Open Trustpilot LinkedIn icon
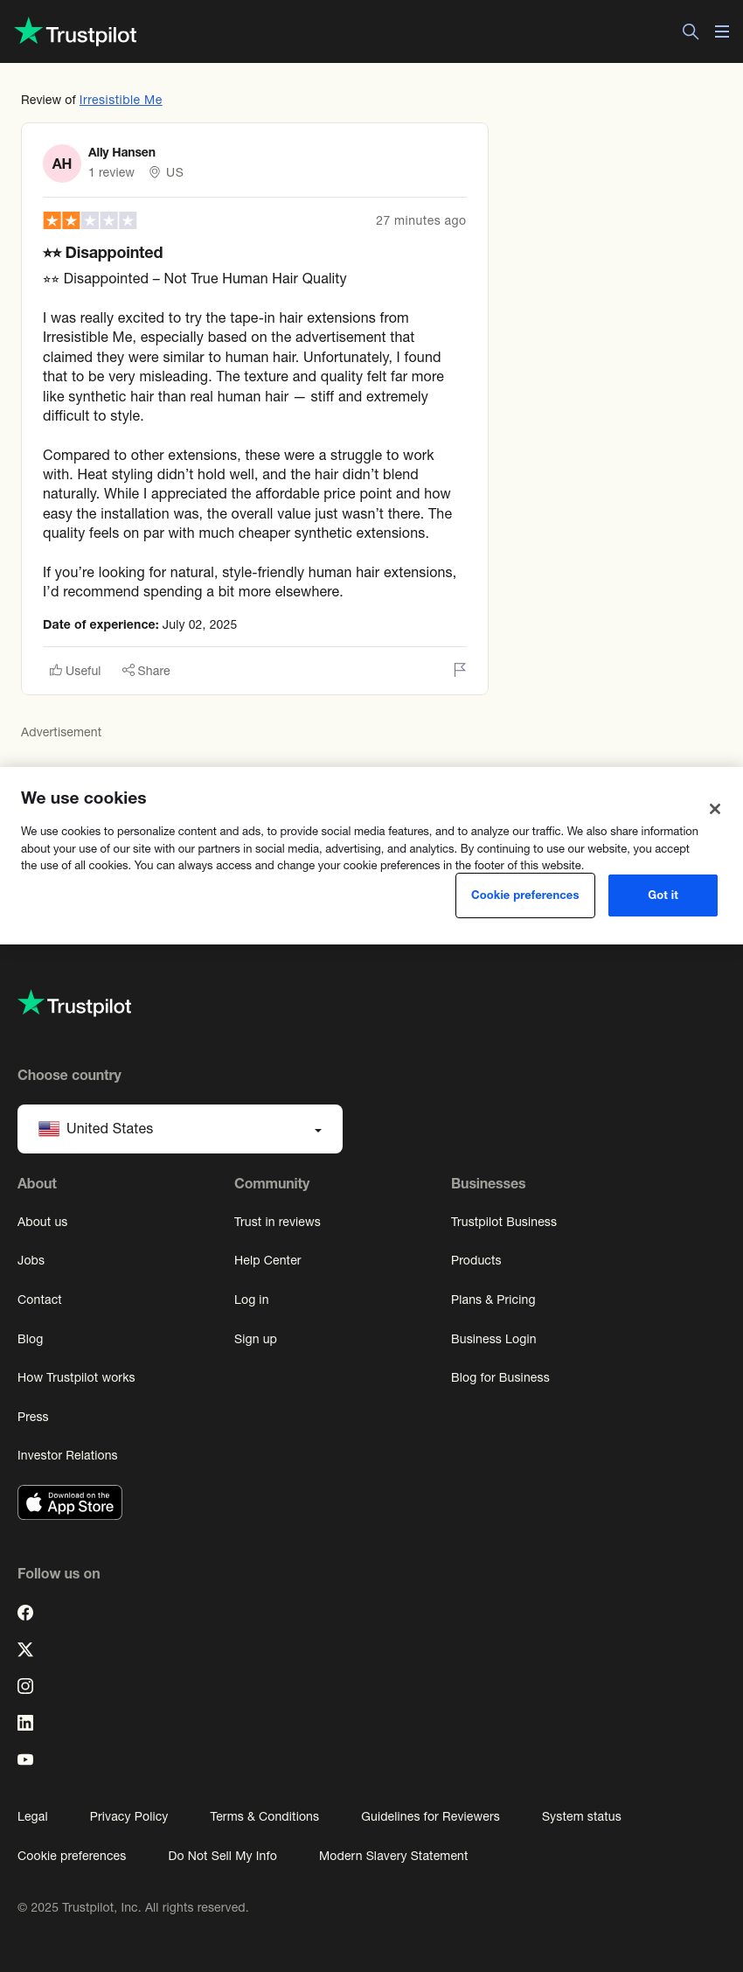This screenshot has width=743, height=1972. click(x=25, y=1723)
